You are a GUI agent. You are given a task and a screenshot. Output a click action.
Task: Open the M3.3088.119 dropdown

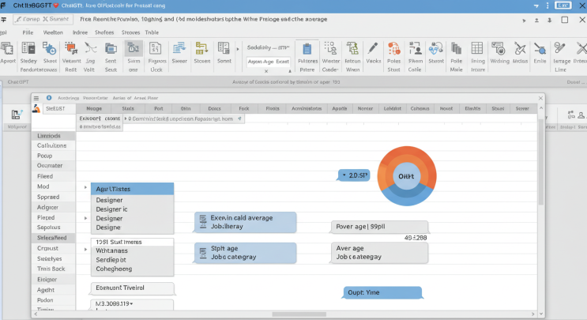click(x=131, y=303)
